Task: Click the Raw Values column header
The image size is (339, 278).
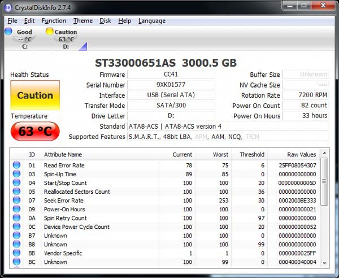Action: pos(293,155)
